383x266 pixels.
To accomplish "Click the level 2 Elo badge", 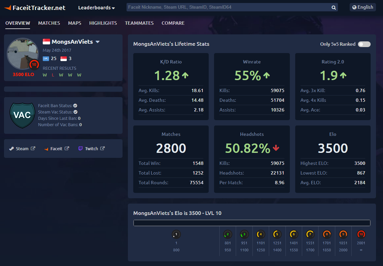I will [228, 235].
